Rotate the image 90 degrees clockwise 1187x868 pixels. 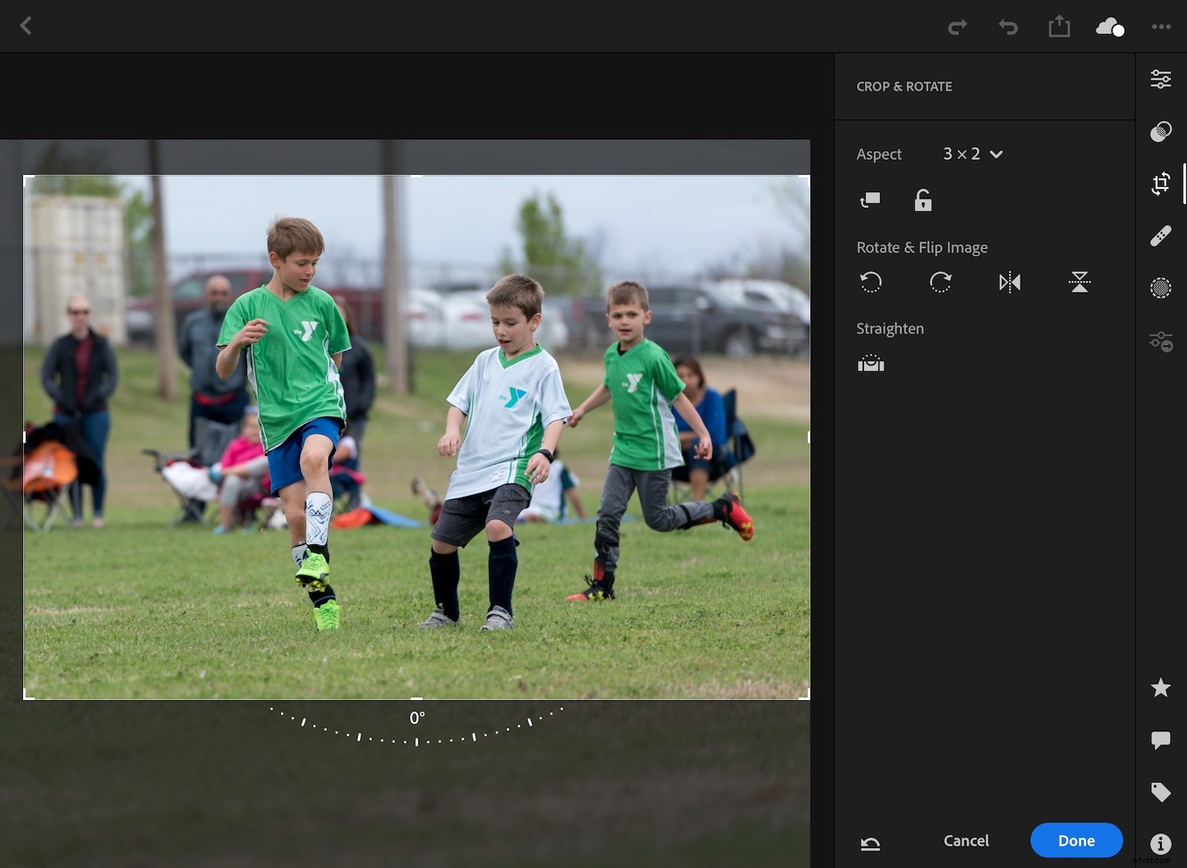941,282
